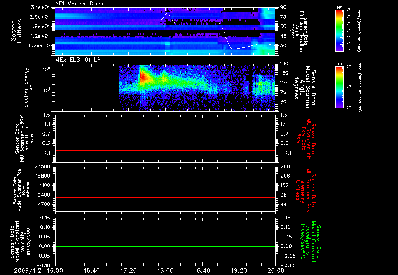This screenshot has width=398, height=275.
Task: Click the green 'Model Constant acceleration' axis title
Action: [311, 242]
